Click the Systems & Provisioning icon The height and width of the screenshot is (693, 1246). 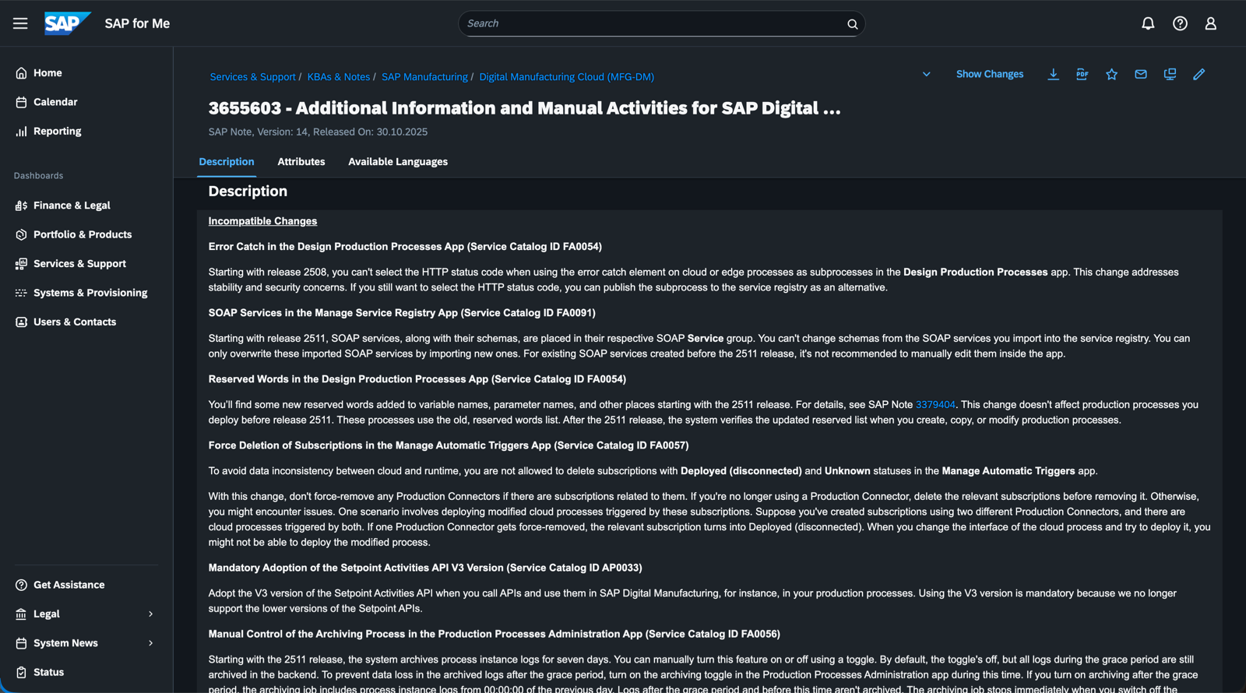pyautogui.click(x=21, y=293)
